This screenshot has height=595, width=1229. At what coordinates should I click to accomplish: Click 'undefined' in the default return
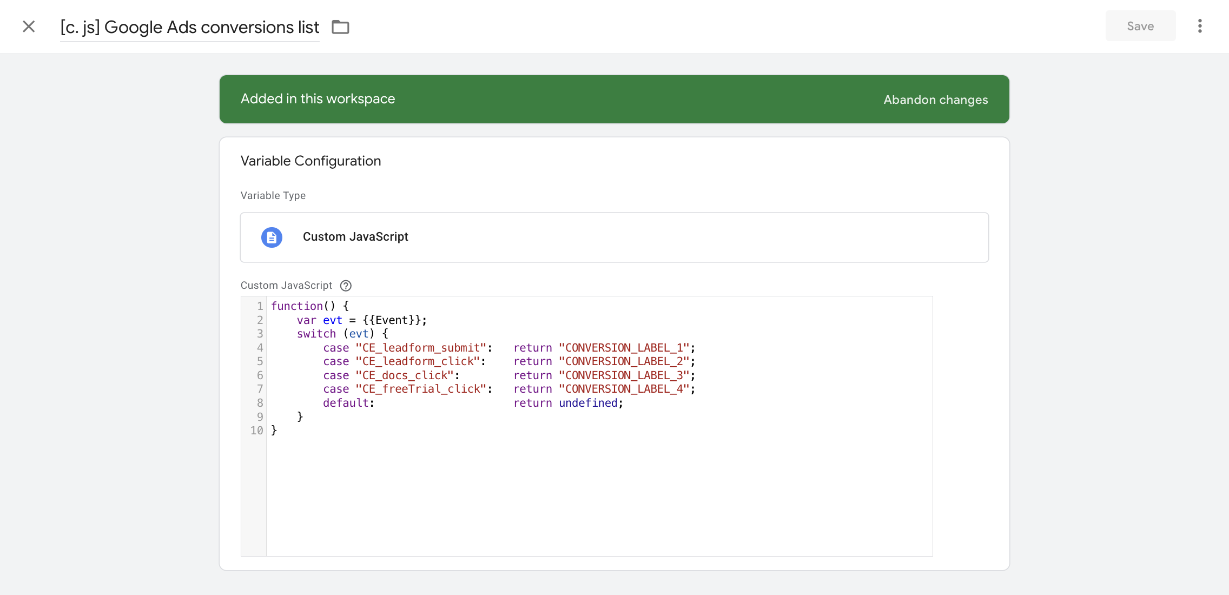pyautogui.click(x=588, y=403)
